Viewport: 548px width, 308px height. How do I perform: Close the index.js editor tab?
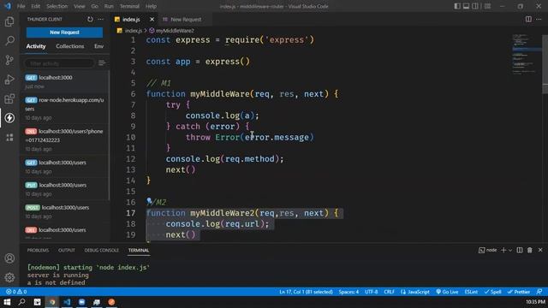point(152,20)
